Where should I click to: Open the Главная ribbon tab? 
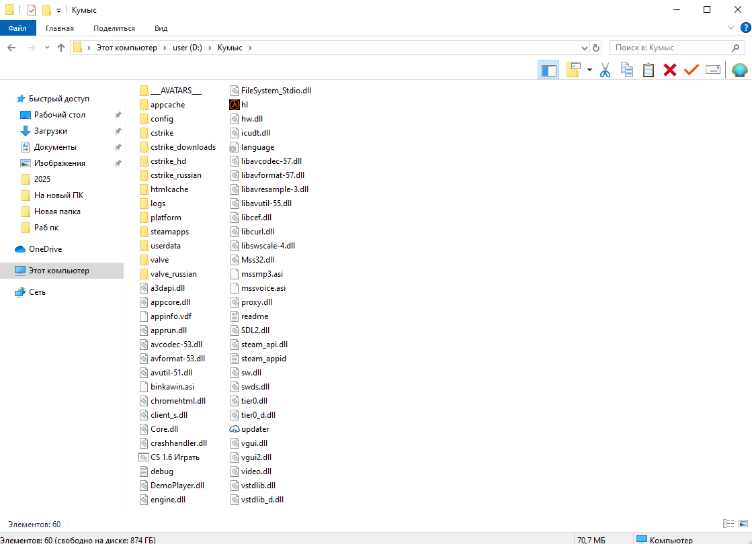[x=60, y=28]
